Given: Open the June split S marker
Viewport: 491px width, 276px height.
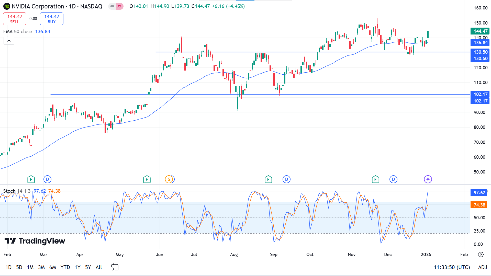Looking at the screenshot, I should coord(169,179).
